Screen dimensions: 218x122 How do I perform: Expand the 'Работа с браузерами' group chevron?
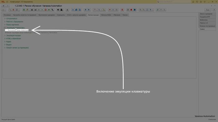click(x=5, y=22)
